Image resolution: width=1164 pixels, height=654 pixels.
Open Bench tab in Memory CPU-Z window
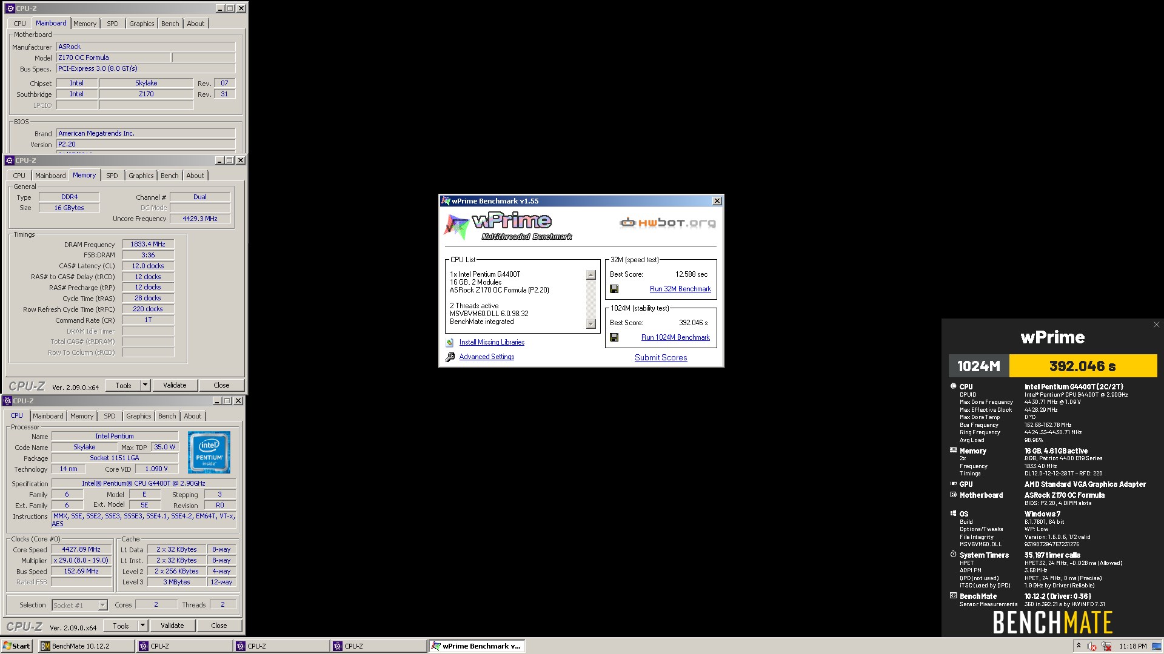(x=170, y=176)
